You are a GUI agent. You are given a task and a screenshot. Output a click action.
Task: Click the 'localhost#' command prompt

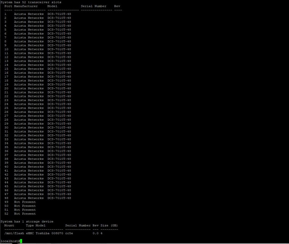click(10, 241)
